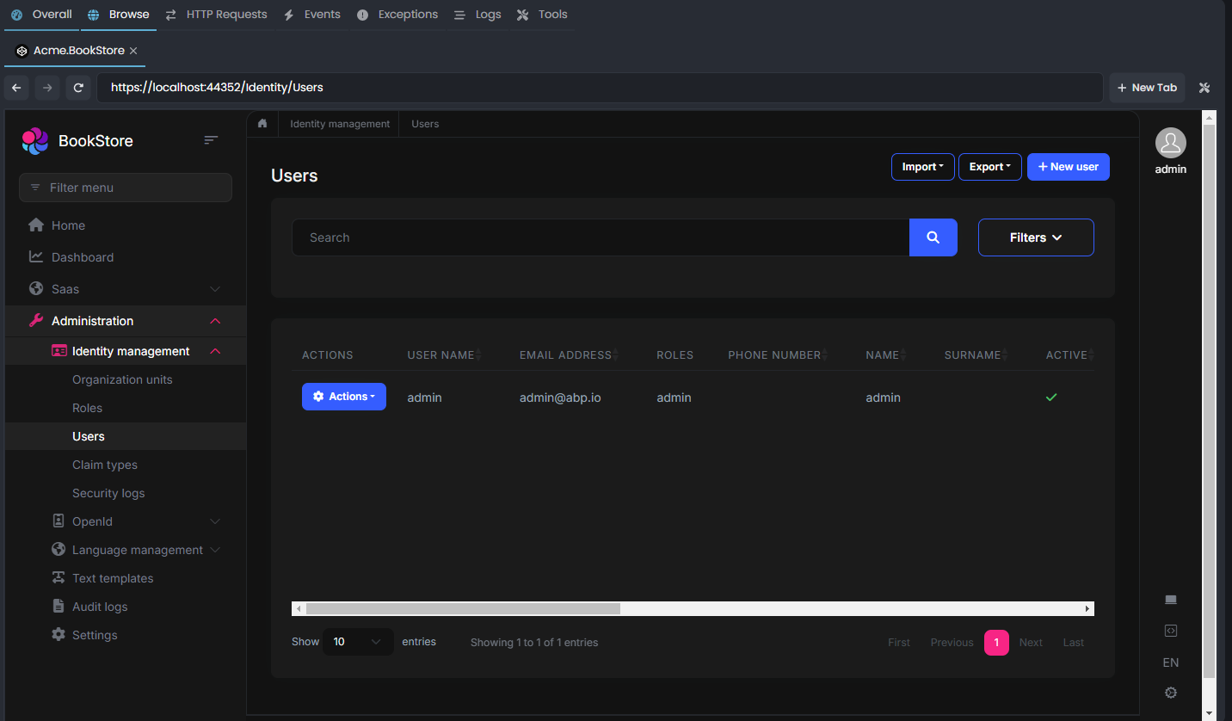This screenshot has height=721, width=1232.
Task: Click the home icon in the breadcrumb
Action: tap(262, 123)
